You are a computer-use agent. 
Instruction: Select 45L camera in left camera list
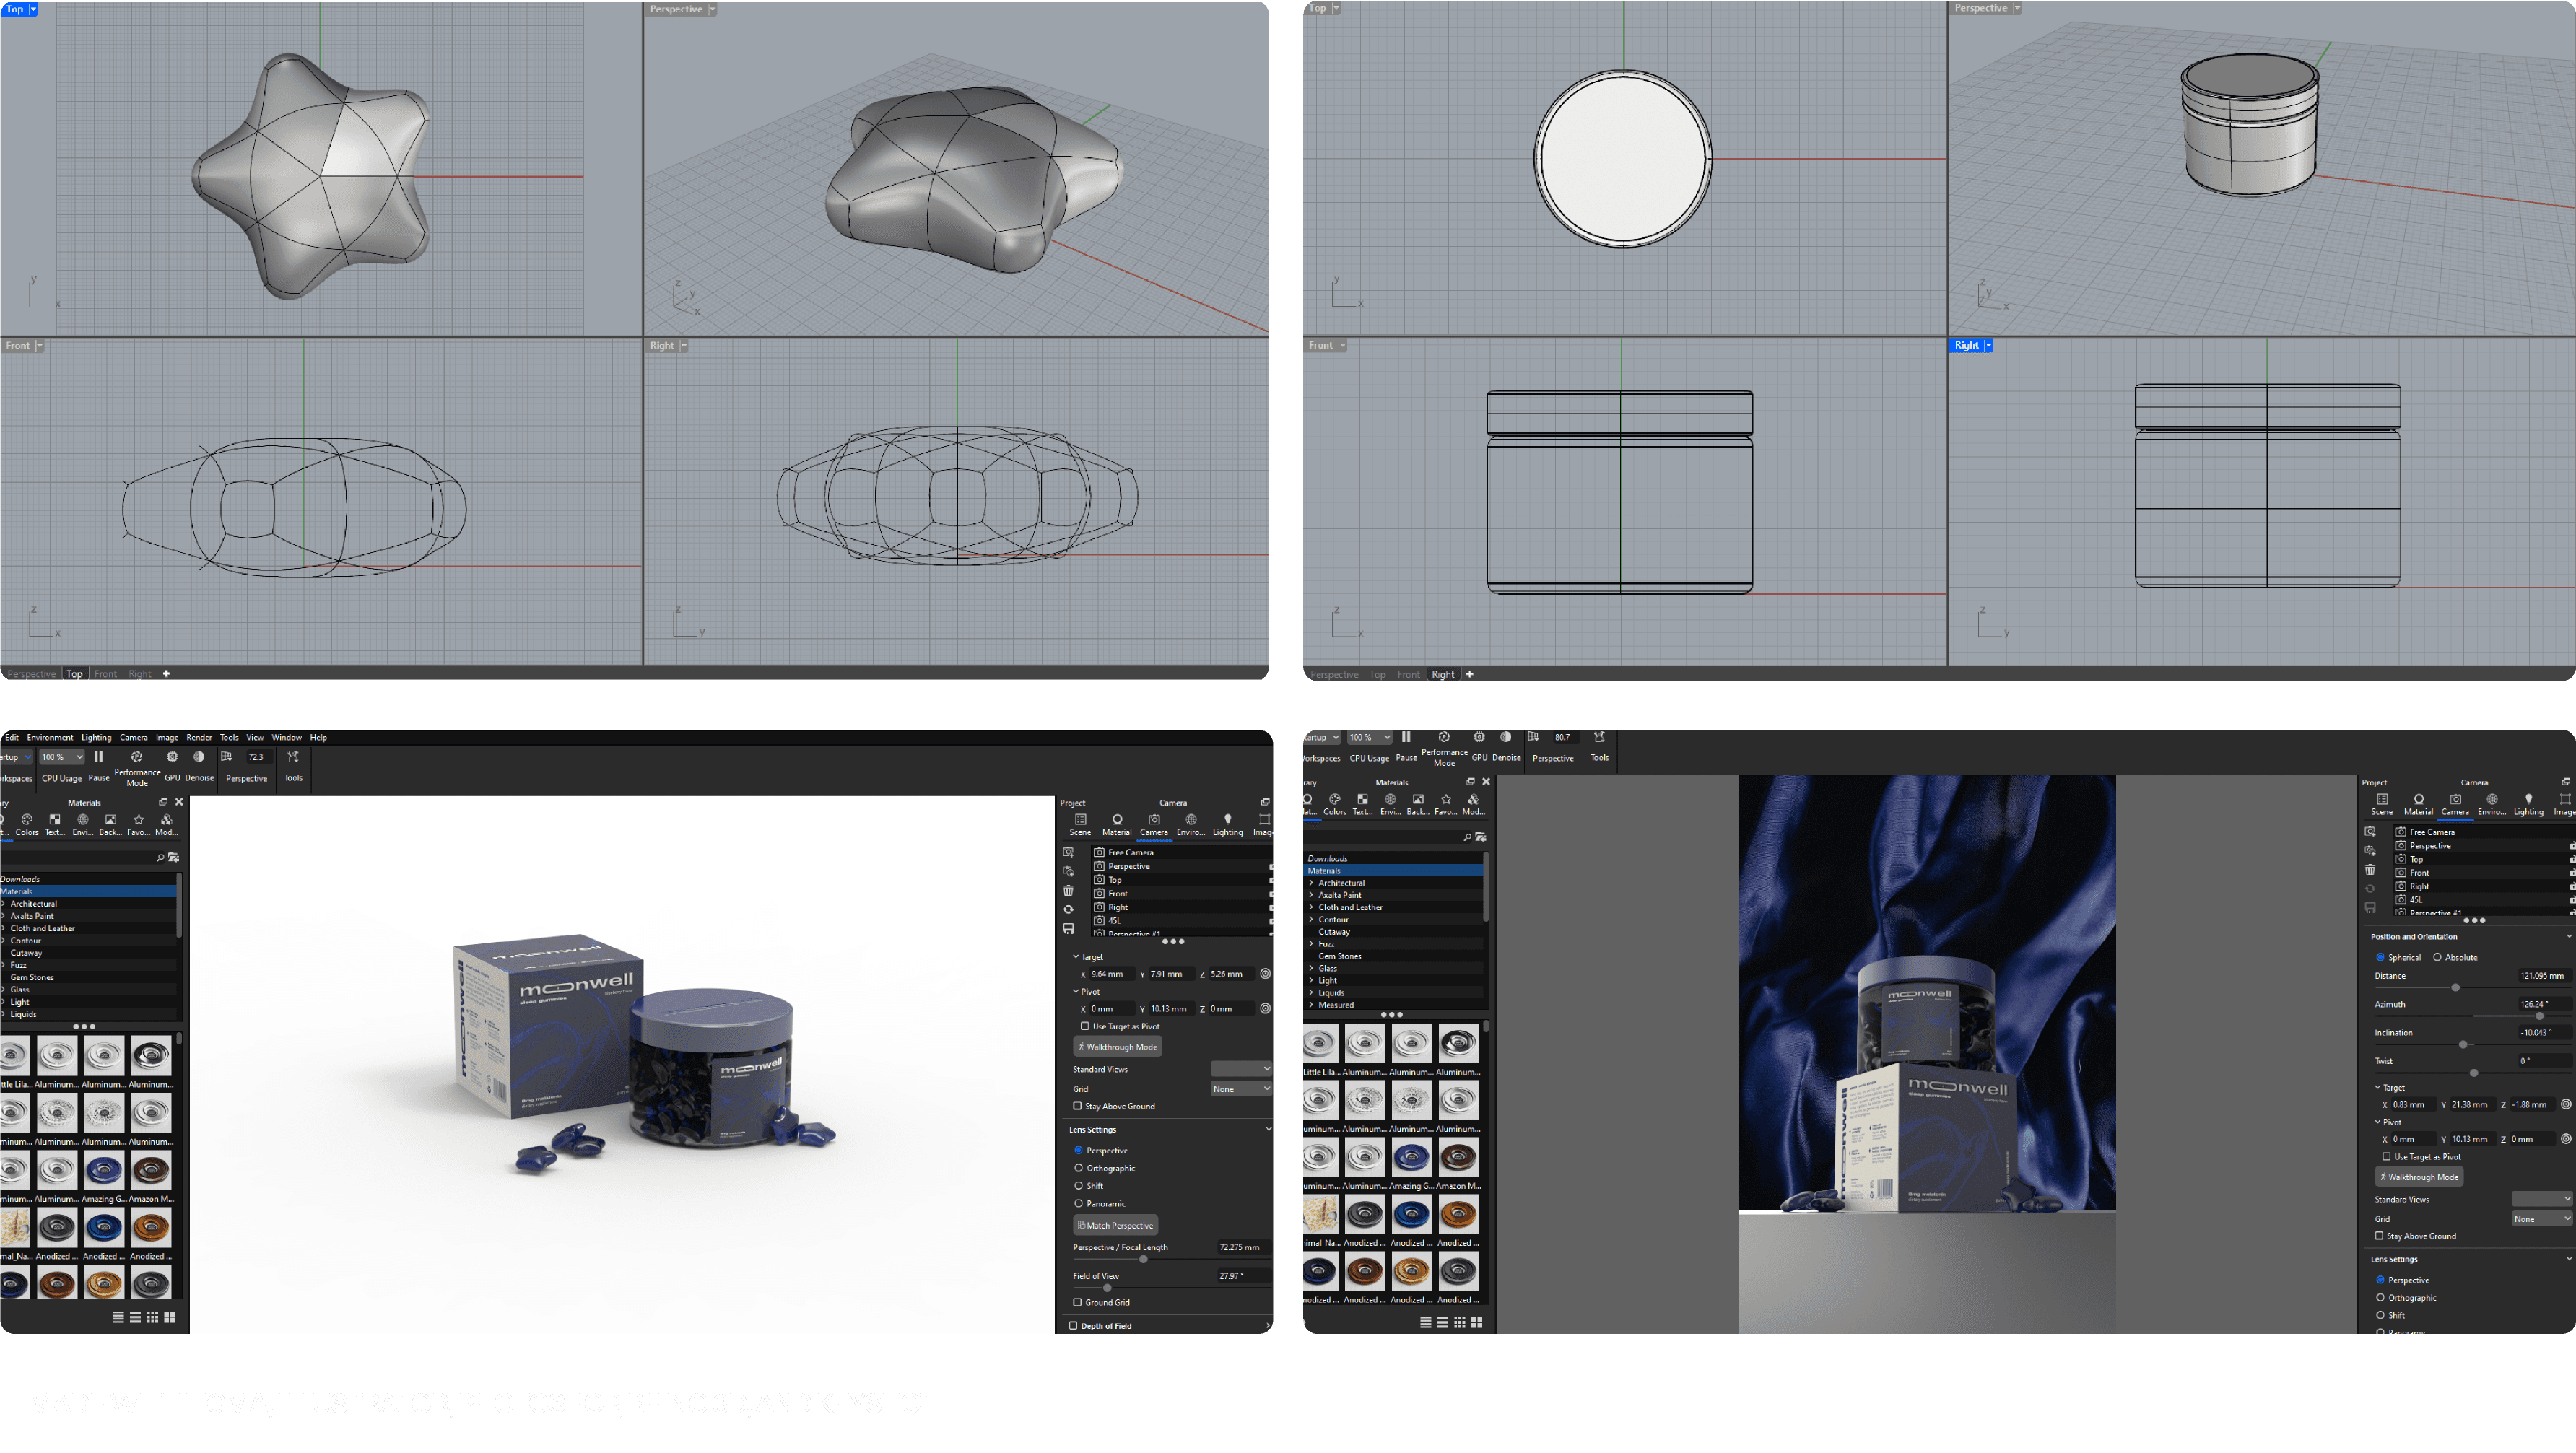pos(1114,920)
